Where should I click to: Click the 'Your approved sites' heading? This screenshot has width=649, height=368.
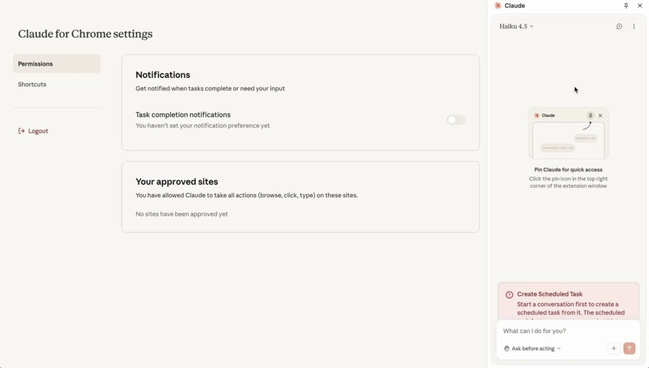pos(177,181)
